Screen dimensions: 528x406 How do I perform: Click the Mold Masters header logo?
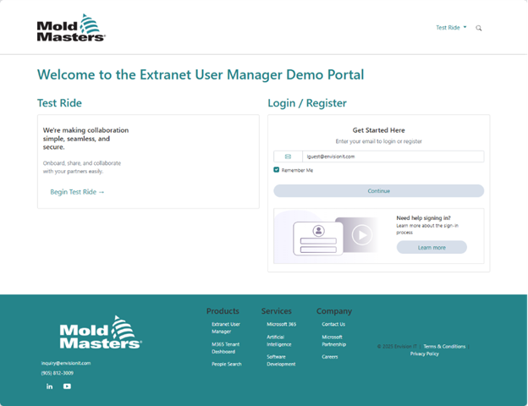click(71, 28)
